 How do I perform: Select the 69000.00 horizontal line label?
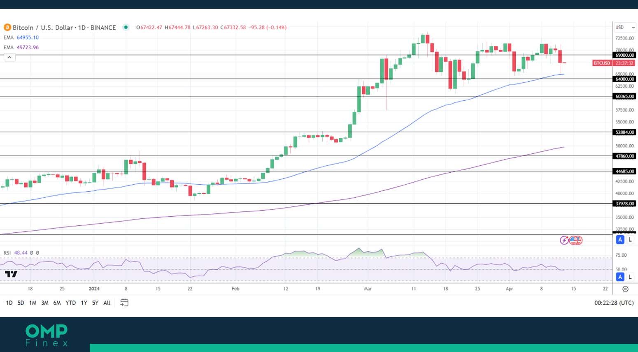click(624, 55)
